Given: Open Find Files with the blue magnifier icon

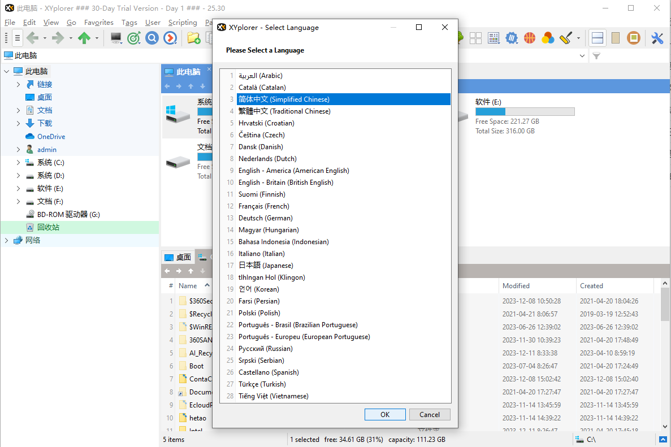Looking at the screenshot, I should [x=151, y=38].
